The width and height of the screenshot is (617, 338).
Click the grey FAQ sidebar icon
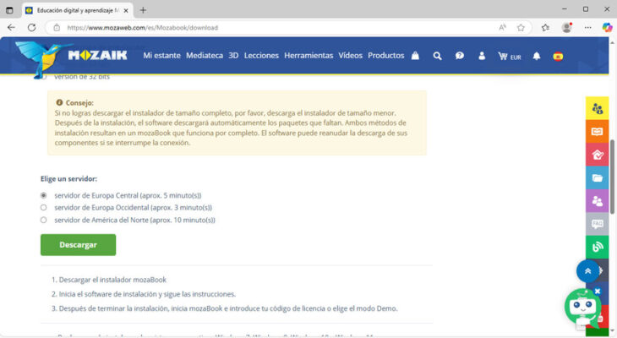597,224
